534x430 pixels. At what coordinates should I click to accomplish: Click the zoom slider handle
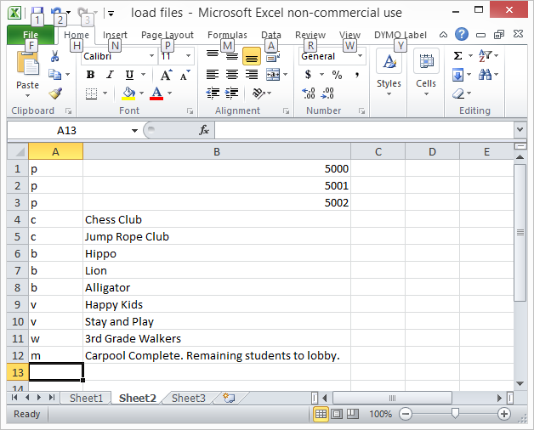(455, 414)
